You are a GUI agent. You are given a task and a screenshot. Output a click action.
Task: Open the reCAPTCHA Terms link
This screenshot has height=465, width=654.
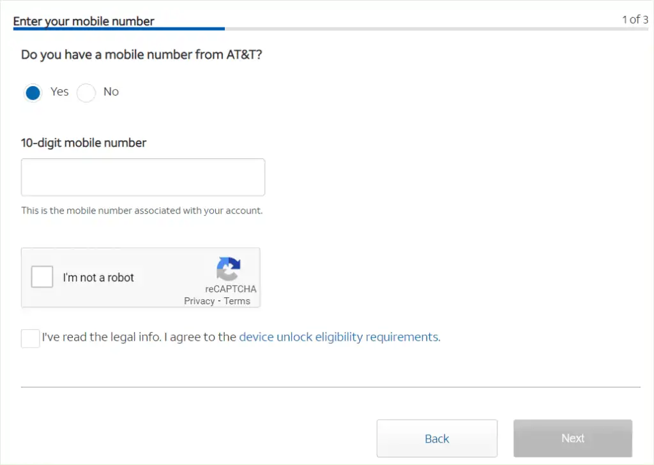click(x=237, y=301)
